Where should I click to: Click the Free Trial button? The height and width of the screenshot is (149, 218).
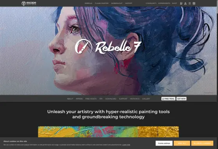coord(168,99)
